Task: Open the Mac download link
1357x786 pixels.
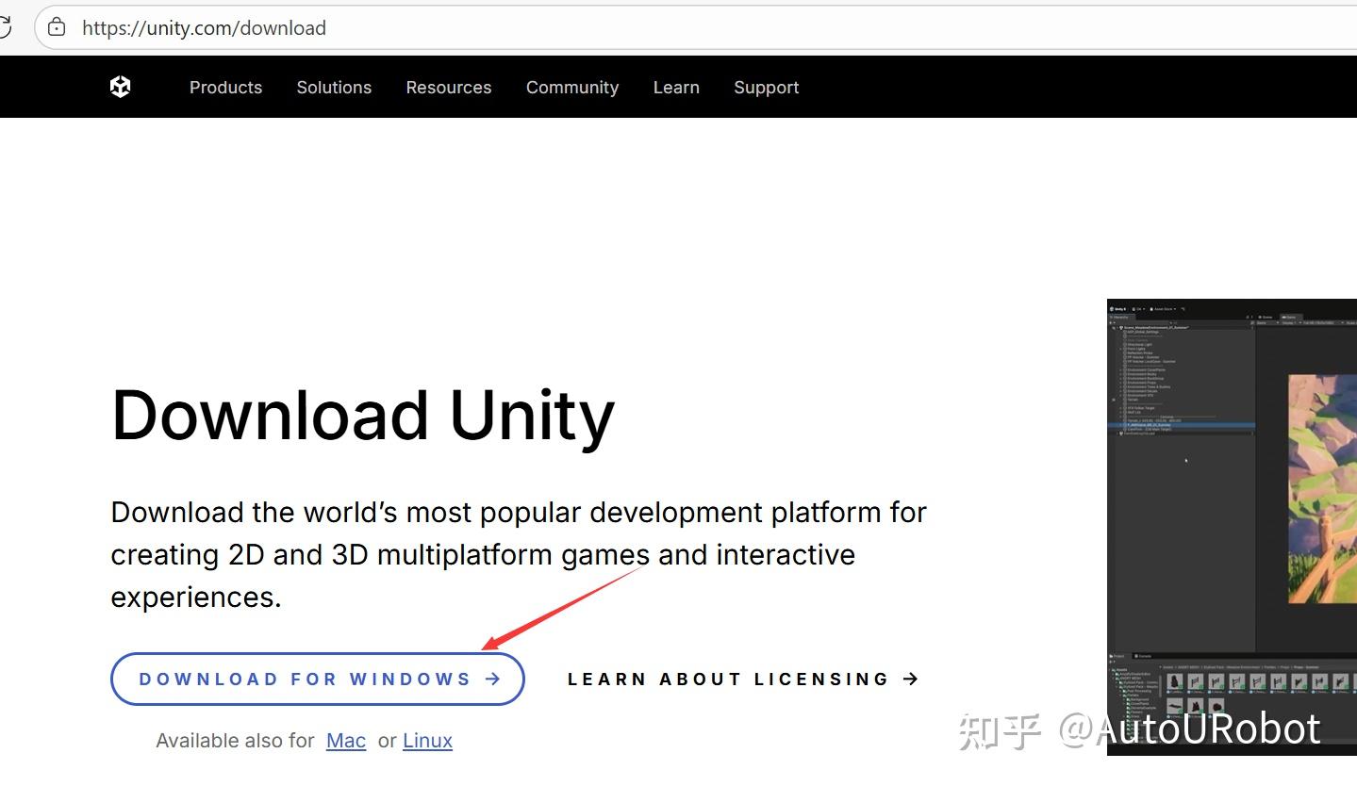Action: pyautogui.click(x=345, y=741)
